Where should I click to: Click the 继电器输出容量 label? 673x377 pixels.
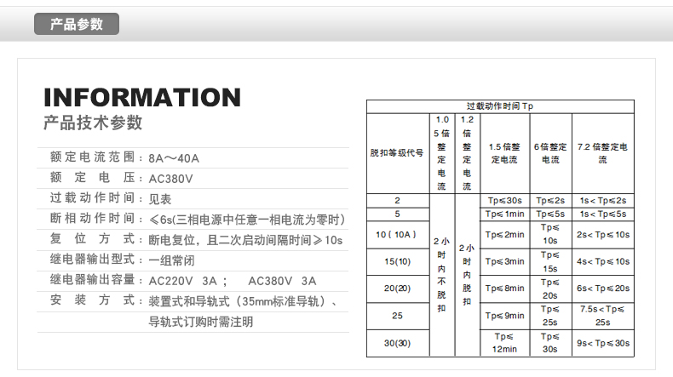pos(92,280)
